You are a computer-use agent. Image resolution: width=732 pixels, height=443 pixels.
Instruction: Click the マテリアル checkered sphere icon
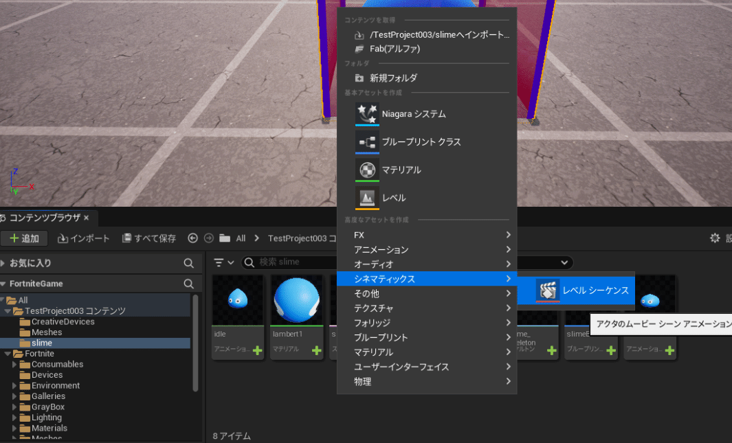click(x=367, y=170)
